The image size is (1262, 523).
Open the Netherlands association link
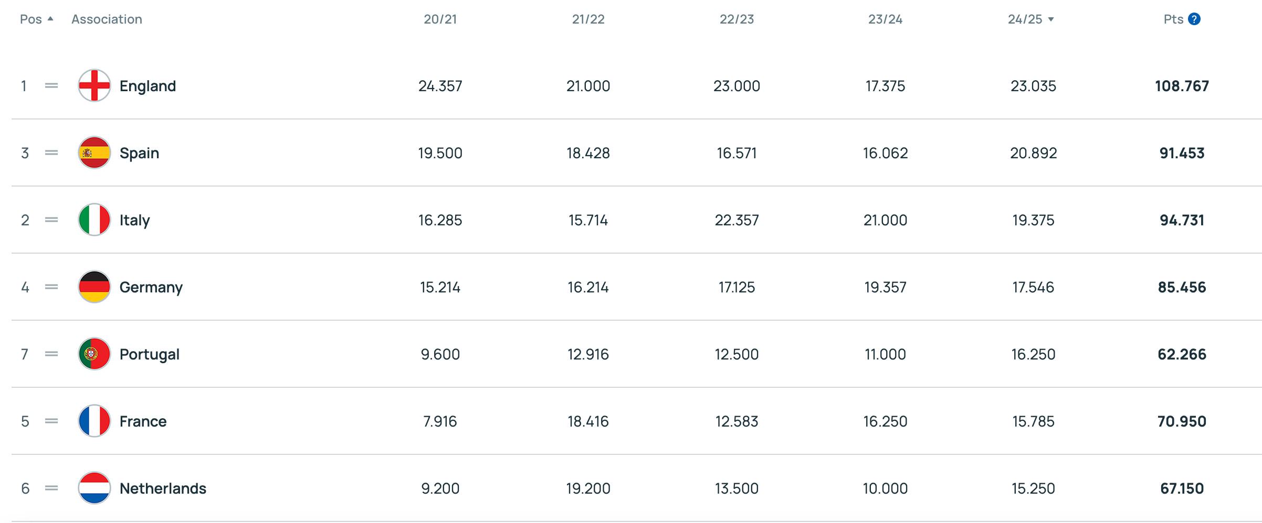tap(163, 488)
